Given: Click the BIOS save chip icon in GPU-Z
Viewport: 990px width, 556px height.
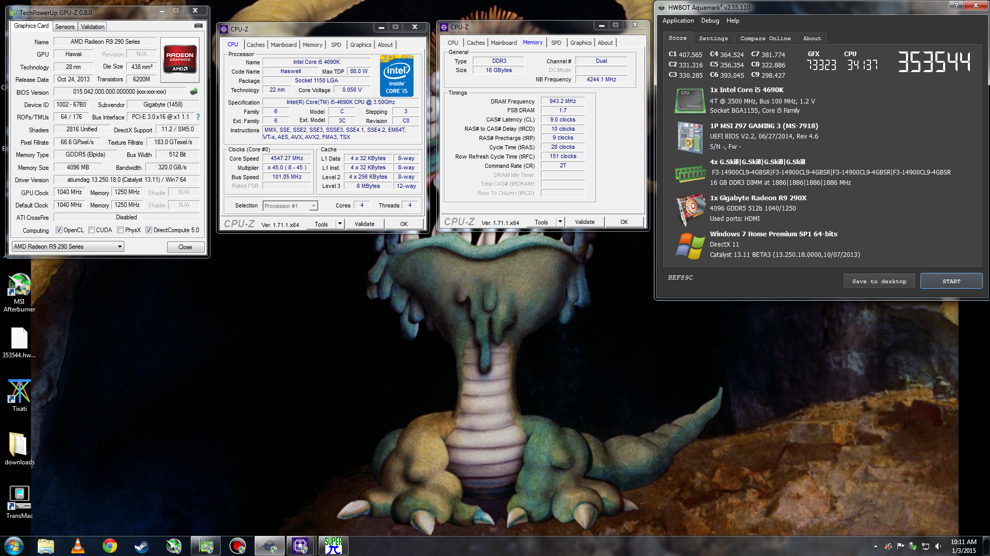Looking at the screenshot, I should coord(194,92).
